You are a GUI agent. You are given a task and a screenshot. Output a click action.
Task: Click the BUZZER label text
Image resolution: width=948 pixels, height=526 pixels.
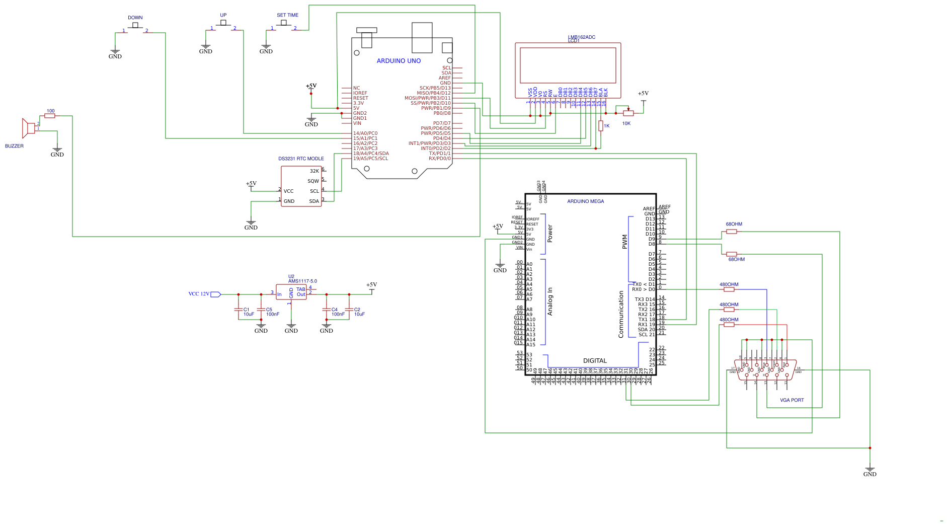click(x=15, y=146)
